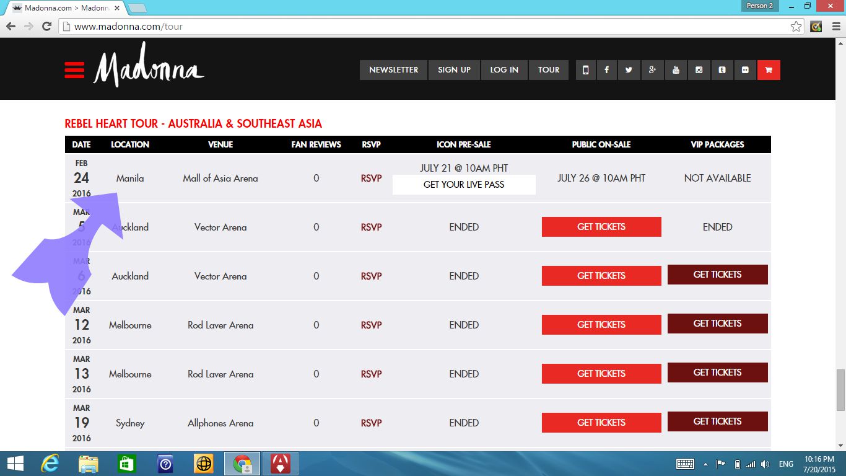Get public on-sale tickets for Sydney
The width and height of the screenshot is (846, 476).
[601, 423]
